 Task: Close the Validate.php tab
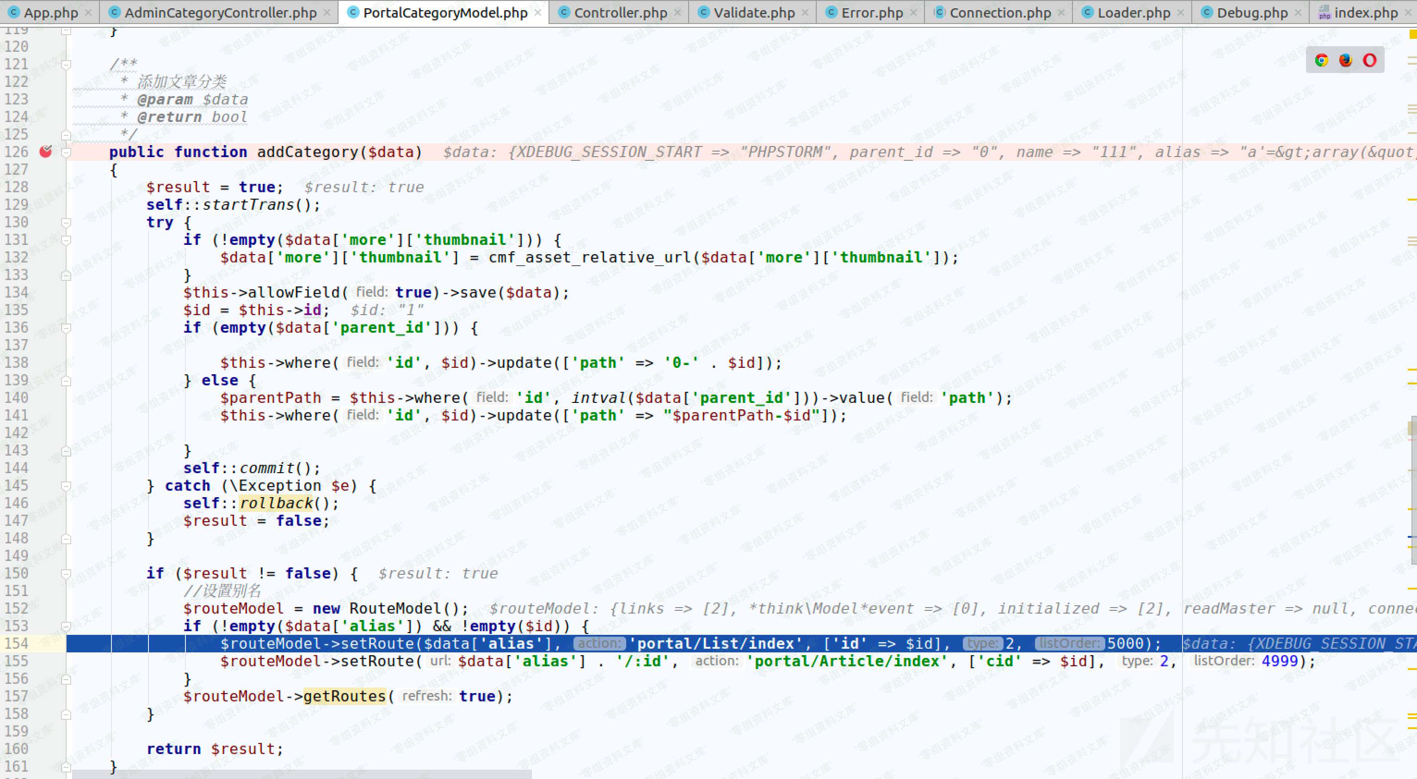click(x=805, y=12)
